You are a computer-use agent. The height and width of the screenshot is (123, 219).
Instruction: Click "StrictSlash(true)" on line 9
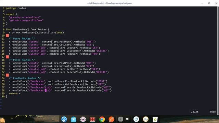coord(51,32)
